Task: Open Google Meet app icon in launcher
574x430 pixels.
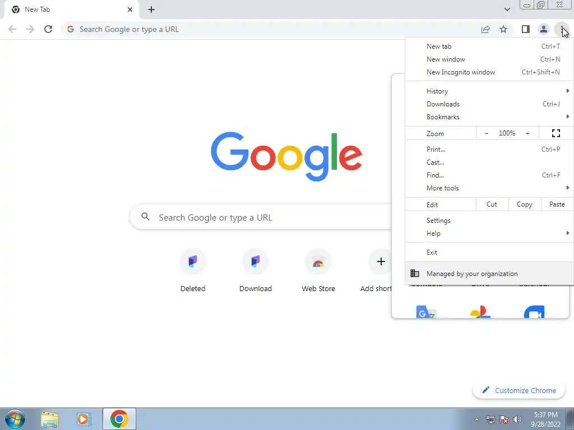Action: tap(534, 312)
